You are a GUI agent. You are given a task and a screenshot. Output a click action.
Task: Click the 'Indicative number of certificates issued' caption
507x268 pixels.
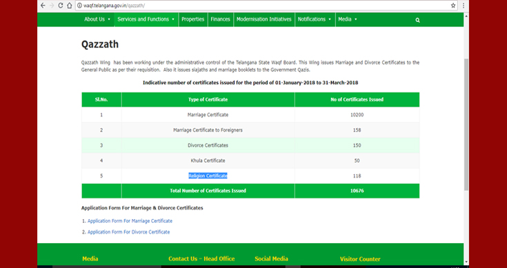click(250, 83)
